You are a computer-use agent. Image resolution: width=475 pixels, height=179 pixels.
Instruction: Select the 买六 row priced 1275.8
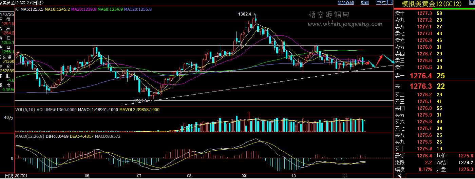point(434,122)
